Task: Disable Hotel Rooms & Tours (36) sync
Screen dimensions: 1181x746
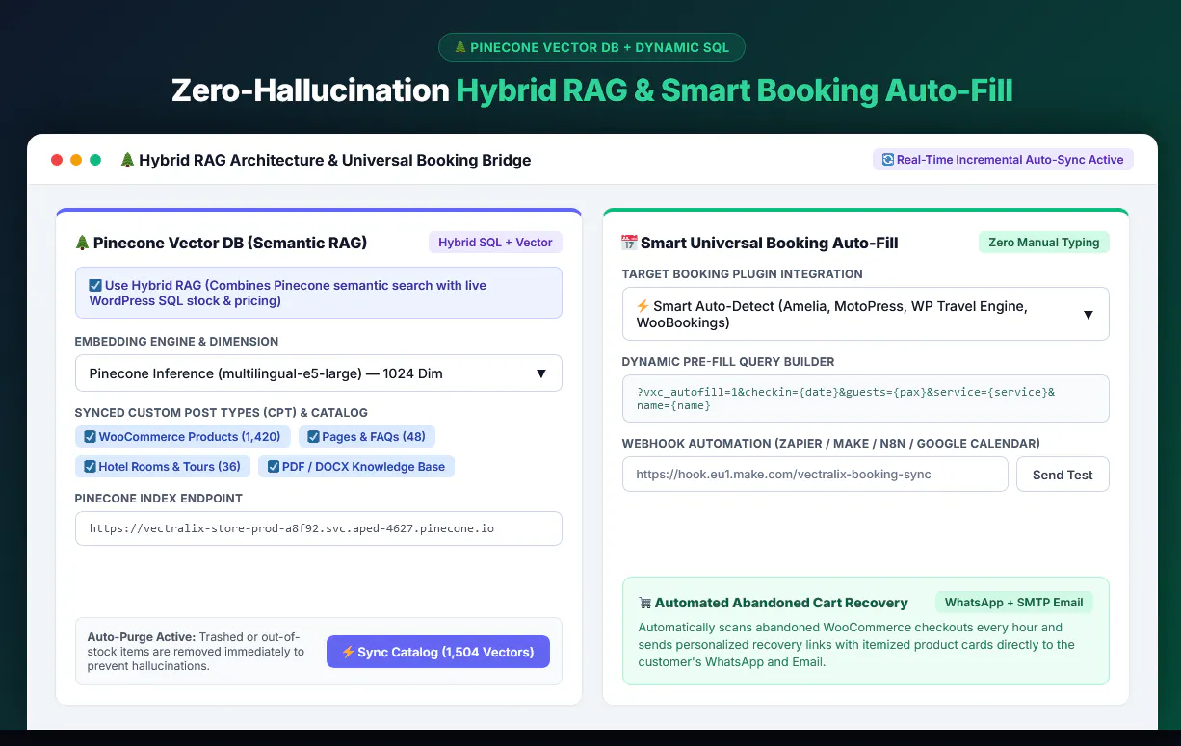Action: (90, 467)
